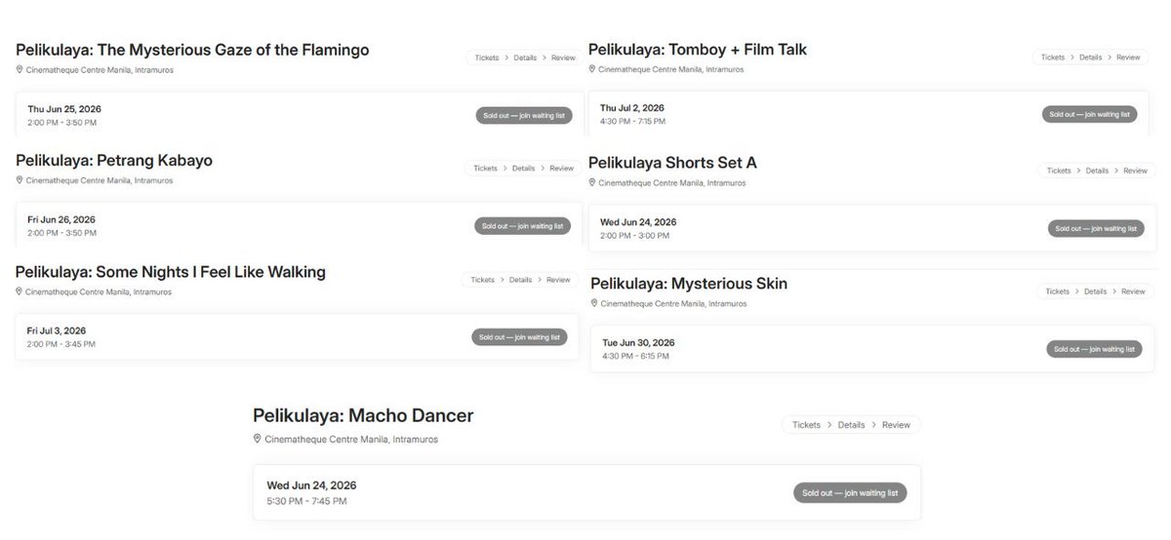
Task: Go to Details step for Tomboy + Film Talk
Action: coord(1091,58)
